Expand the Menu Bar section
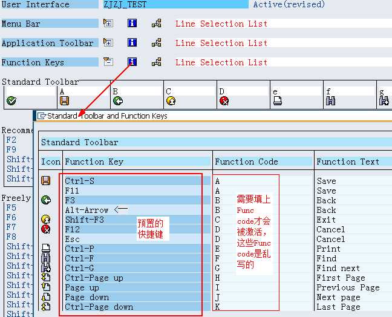Image resolution: width=392 pixels, height=317 pixels. click(x=108, y=24)
